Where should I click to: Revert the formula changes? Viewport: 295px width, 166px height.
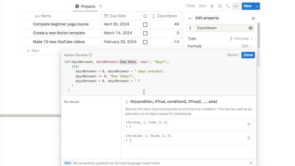coord(233,55)
